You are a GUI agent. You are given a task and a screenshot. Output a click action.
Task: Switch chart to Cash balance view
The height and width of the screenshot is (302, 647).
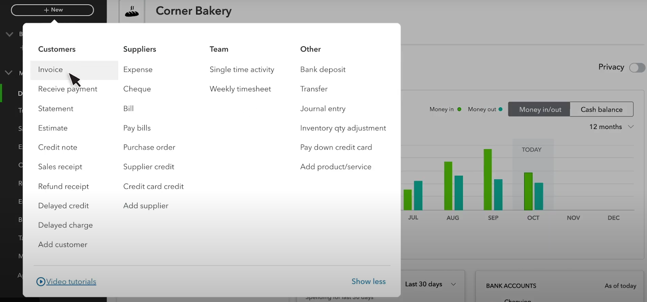pos(601,109)
